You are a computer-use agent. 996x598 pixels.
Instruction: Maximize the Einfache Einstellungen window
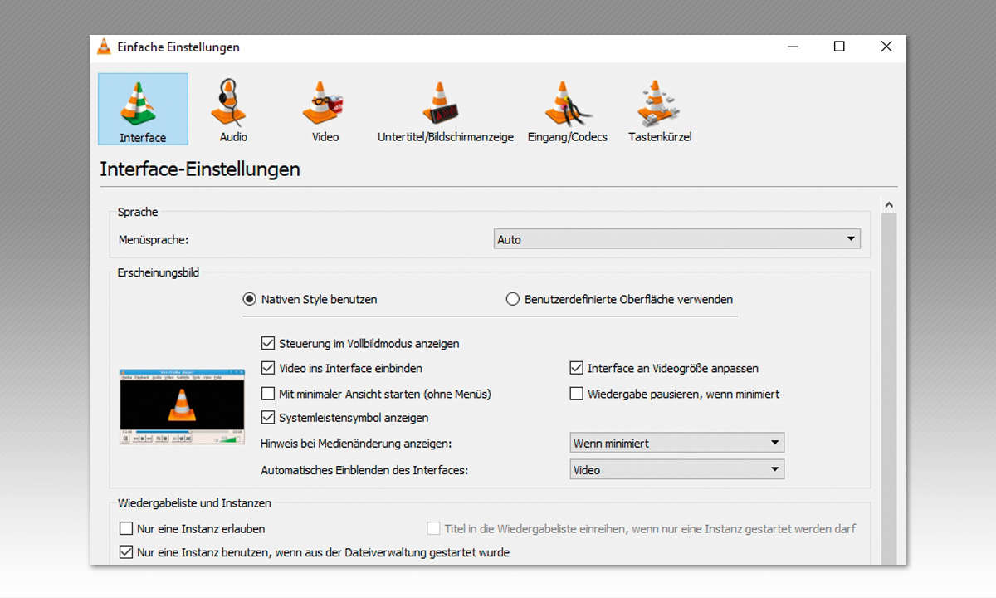(839, 47)
